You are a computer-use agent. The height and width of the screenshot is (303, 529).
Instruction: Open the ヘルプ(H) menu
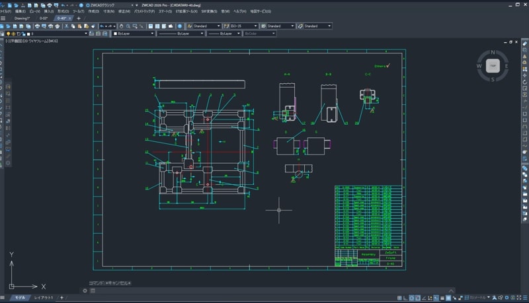click(x=239, y=11)
